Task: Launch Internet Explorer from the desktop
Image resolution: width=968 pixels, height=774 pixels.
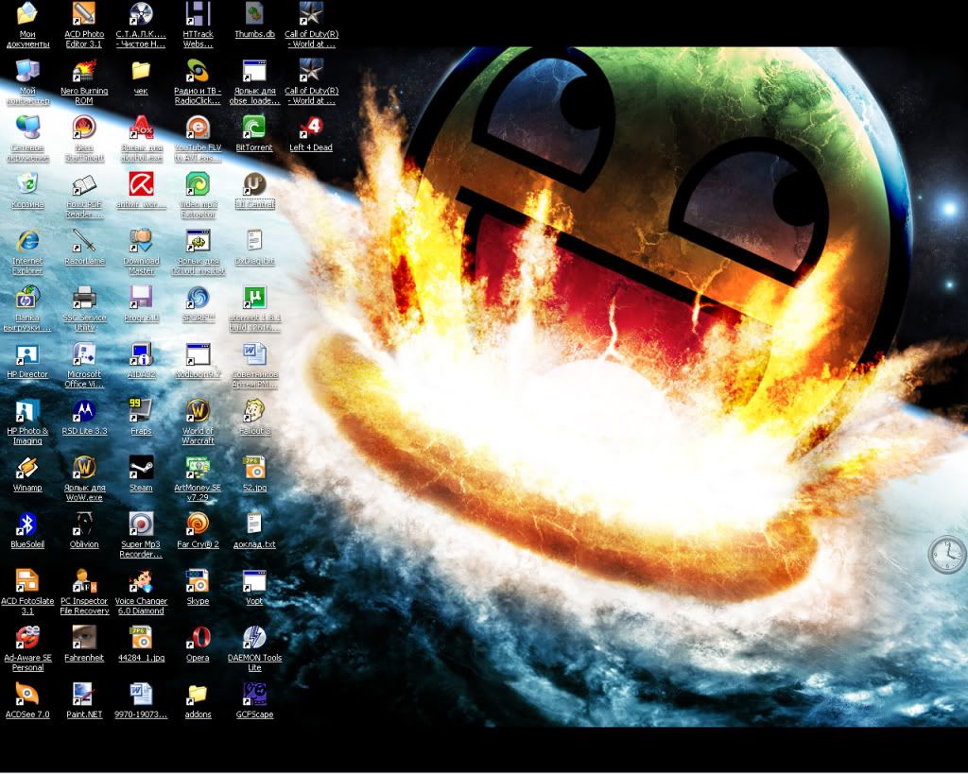Action: point(27,241)
